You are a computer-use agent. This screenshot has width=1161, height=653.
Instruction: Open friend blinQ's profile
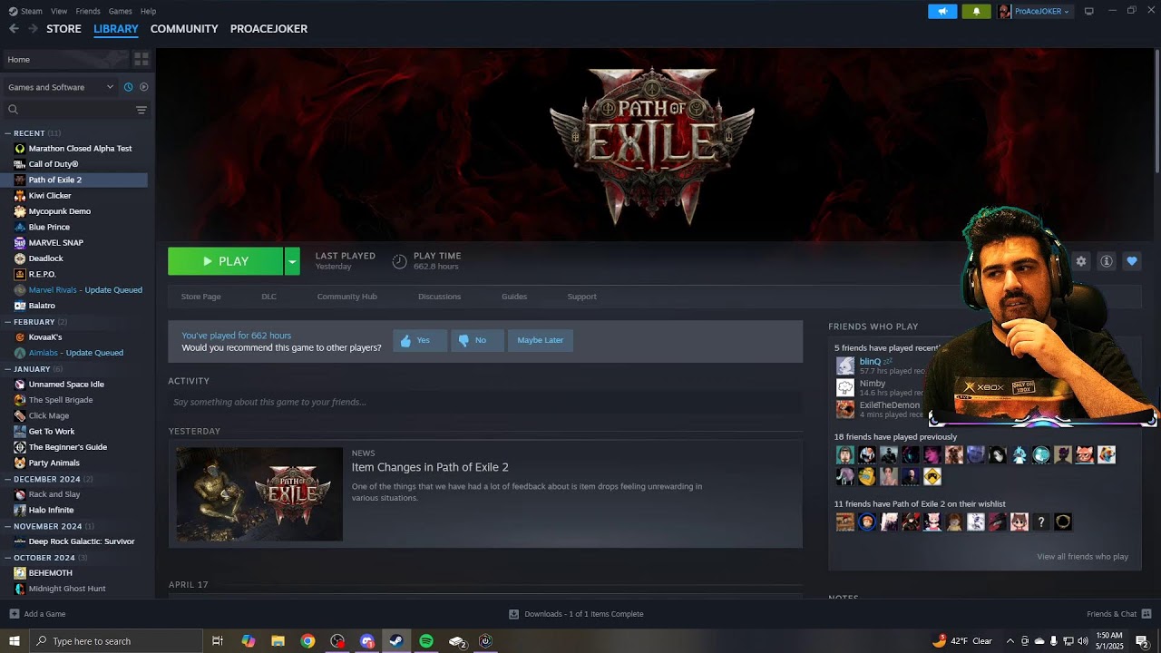pyautogui.click(x=870, y=362)
